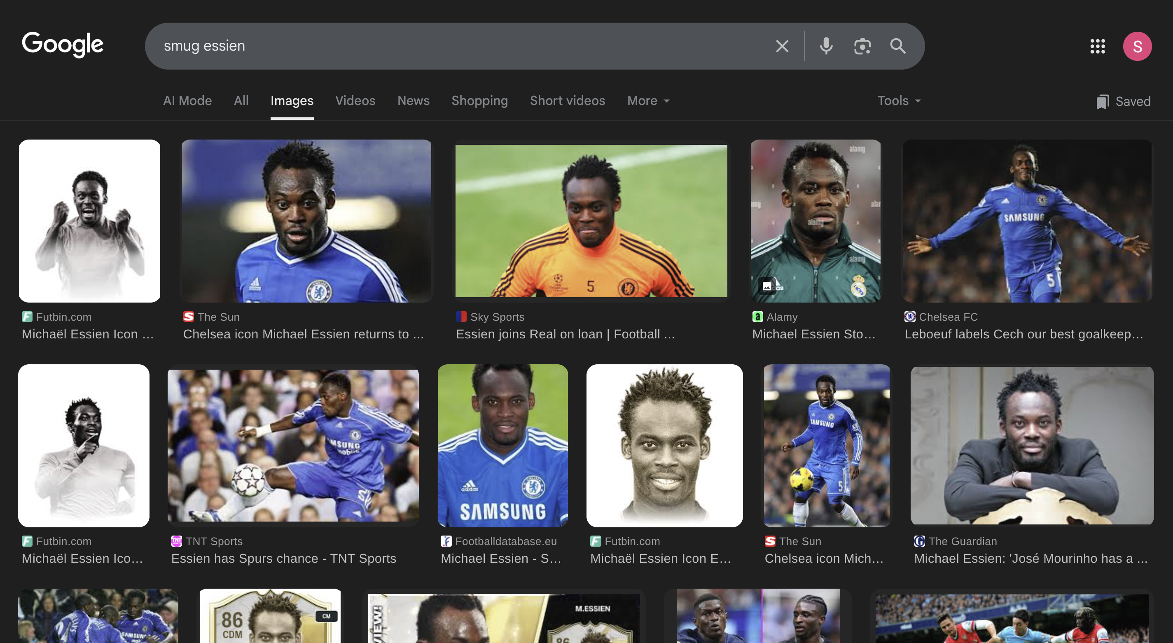
Task: Click the magnifying glass search button
Action: pos(897,46)
